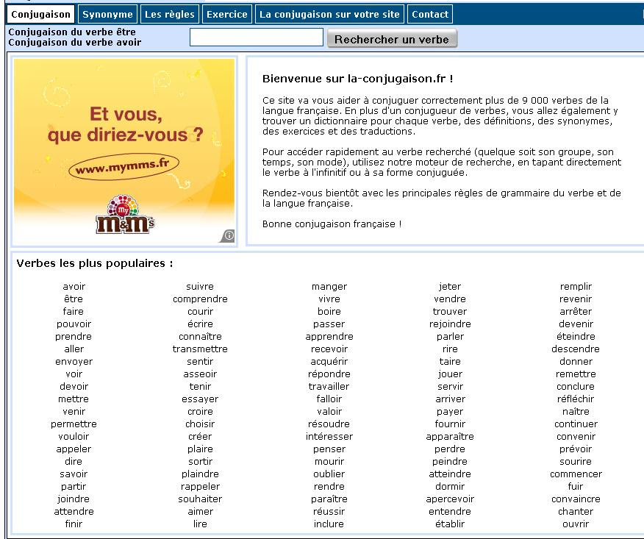The width and height of the screenshot is (644, 539).
Task: Click the verb search input field
Action: pos(257,38)
